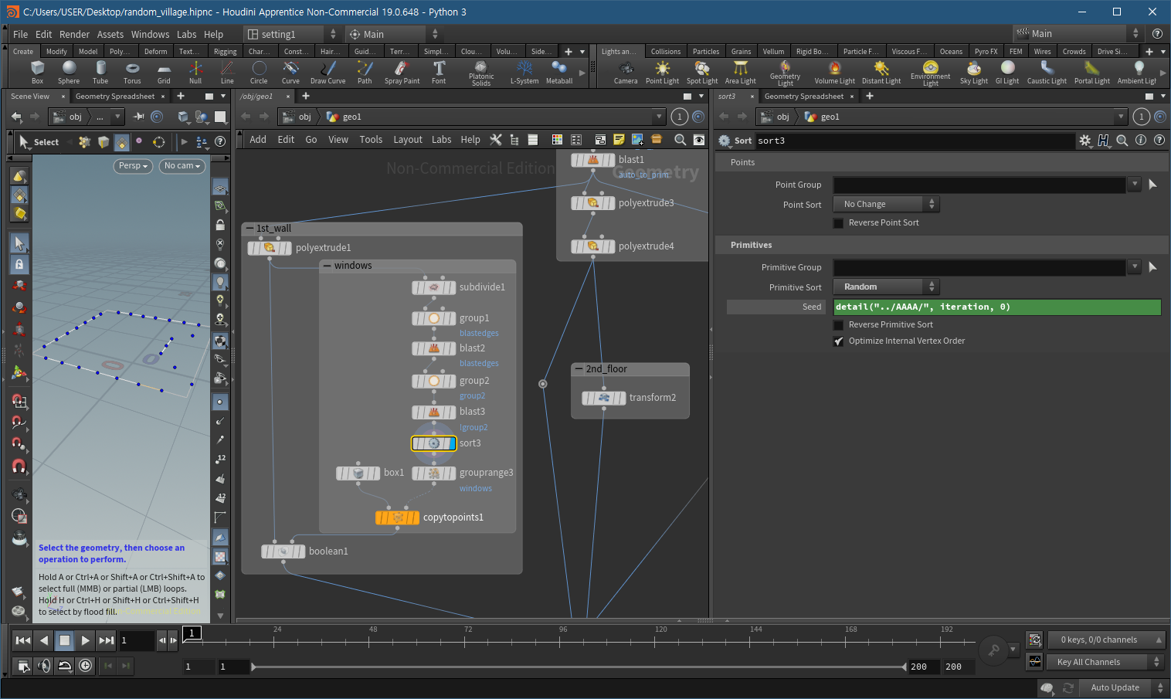Open the Sort parameter gear menu
The height and width of the screenshot is (699, 1171).
tap(1085, 141)
